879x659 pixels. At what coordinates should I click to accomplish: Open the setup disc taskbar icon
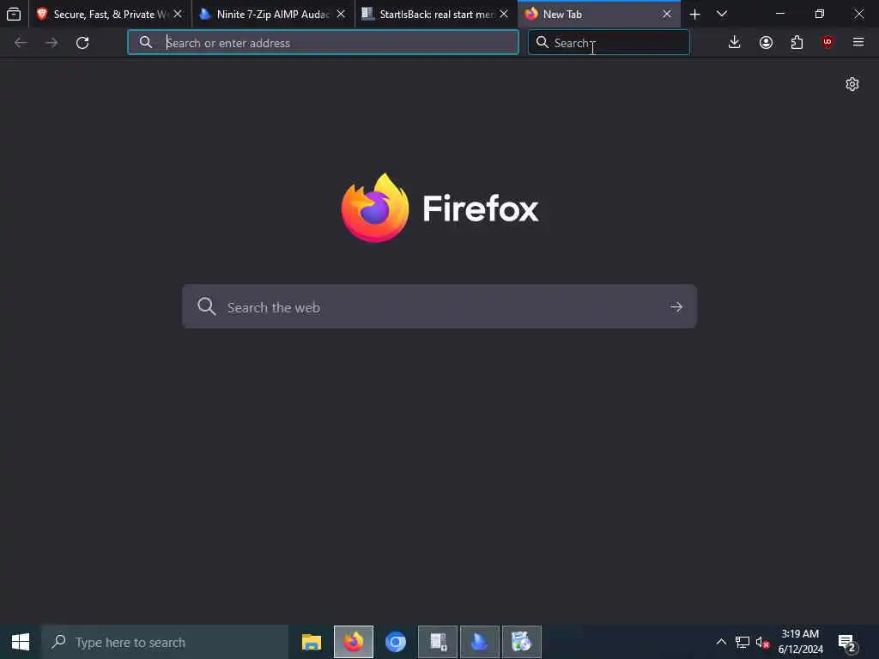coord(522,642)
